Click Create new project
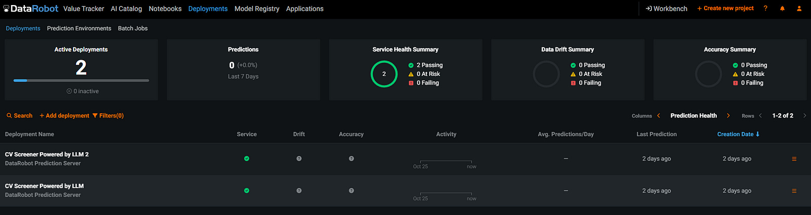 tap(725, 9)
